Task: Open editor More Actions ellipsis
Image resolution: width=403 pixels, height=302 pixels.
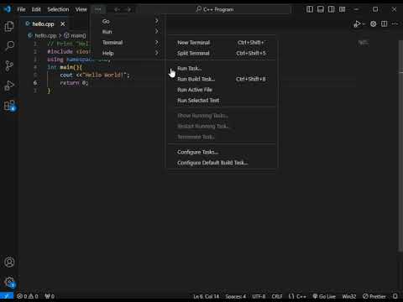Action: click(x=395, y=24)
